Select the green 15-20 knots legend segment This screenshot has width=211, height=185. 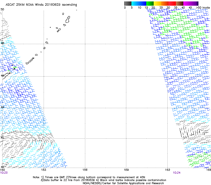click(150, 3)
